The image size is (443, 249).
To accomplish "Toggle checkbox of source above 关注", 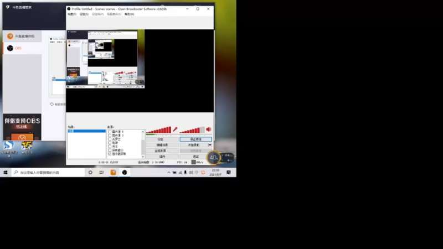I will pos(110,143).
